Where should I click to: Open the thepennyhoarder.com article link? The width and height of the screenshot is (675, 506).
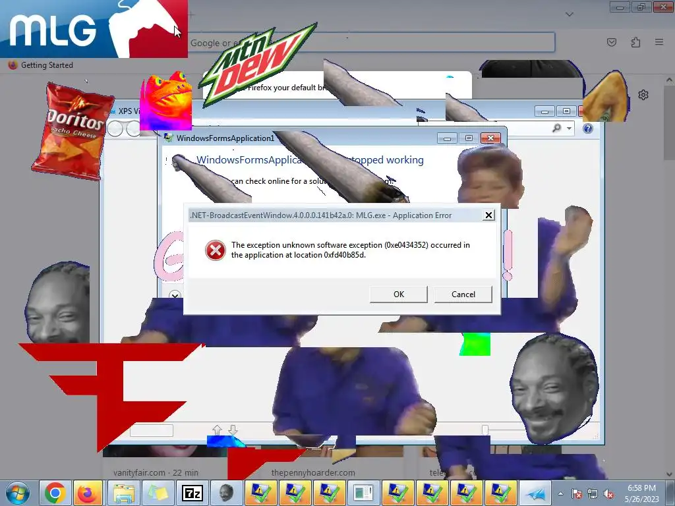[x=313, y=472]
